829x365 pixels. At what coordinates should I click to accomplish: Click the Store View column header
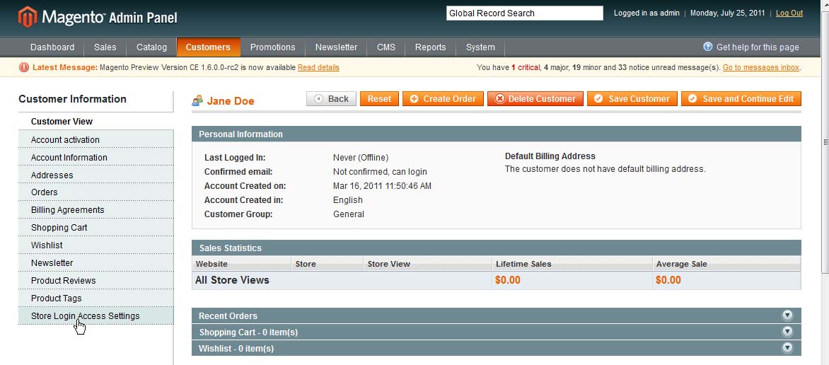(x=428, y=264)
